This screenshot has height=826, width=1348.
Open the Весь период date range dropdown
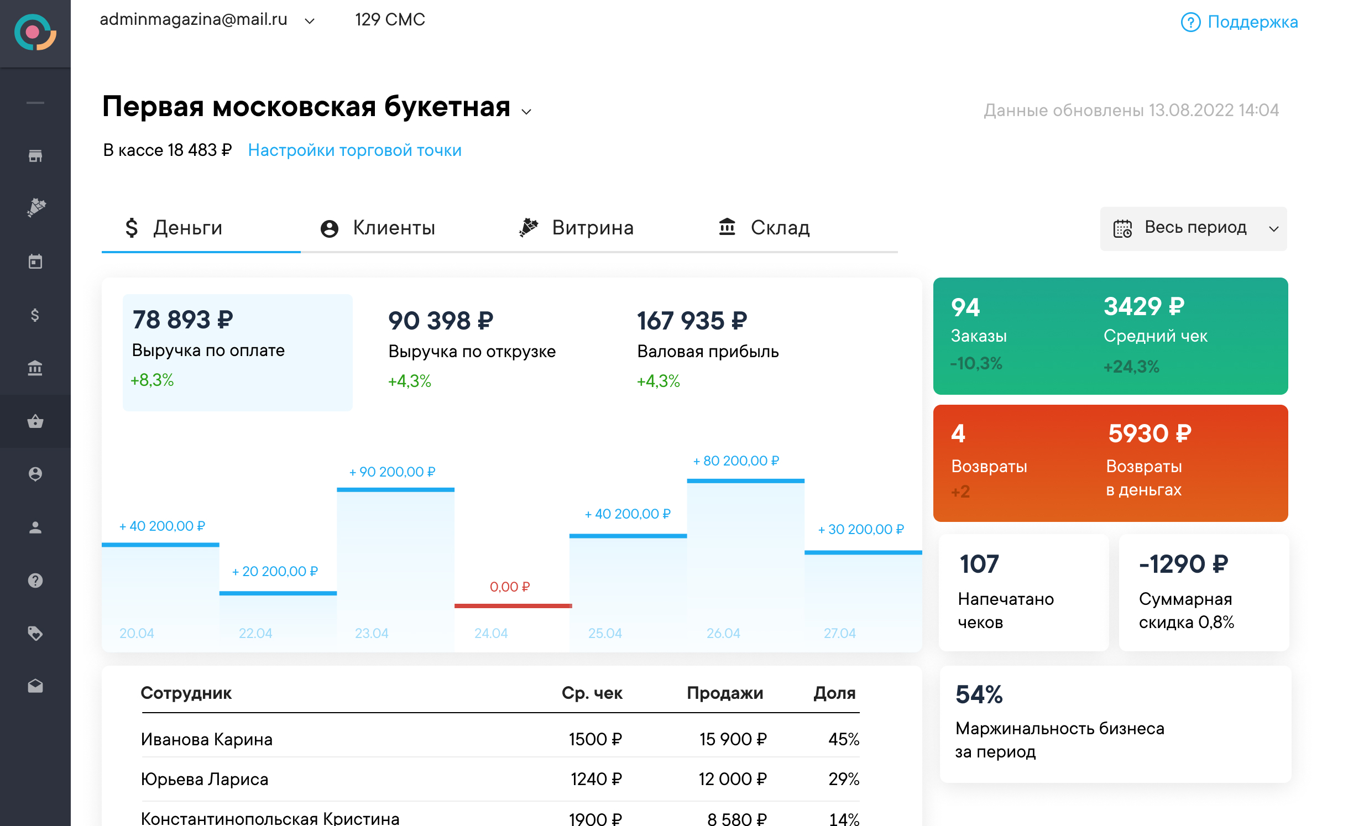point(1193,228)
